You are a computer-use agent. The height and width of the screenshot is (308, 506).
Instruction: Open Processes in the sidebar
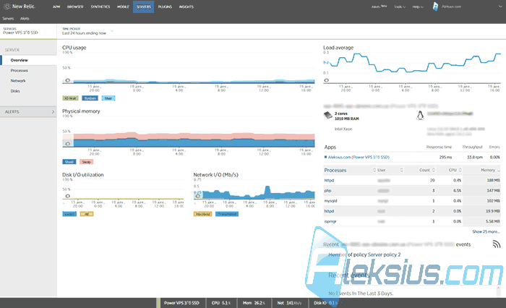(19, 70)
